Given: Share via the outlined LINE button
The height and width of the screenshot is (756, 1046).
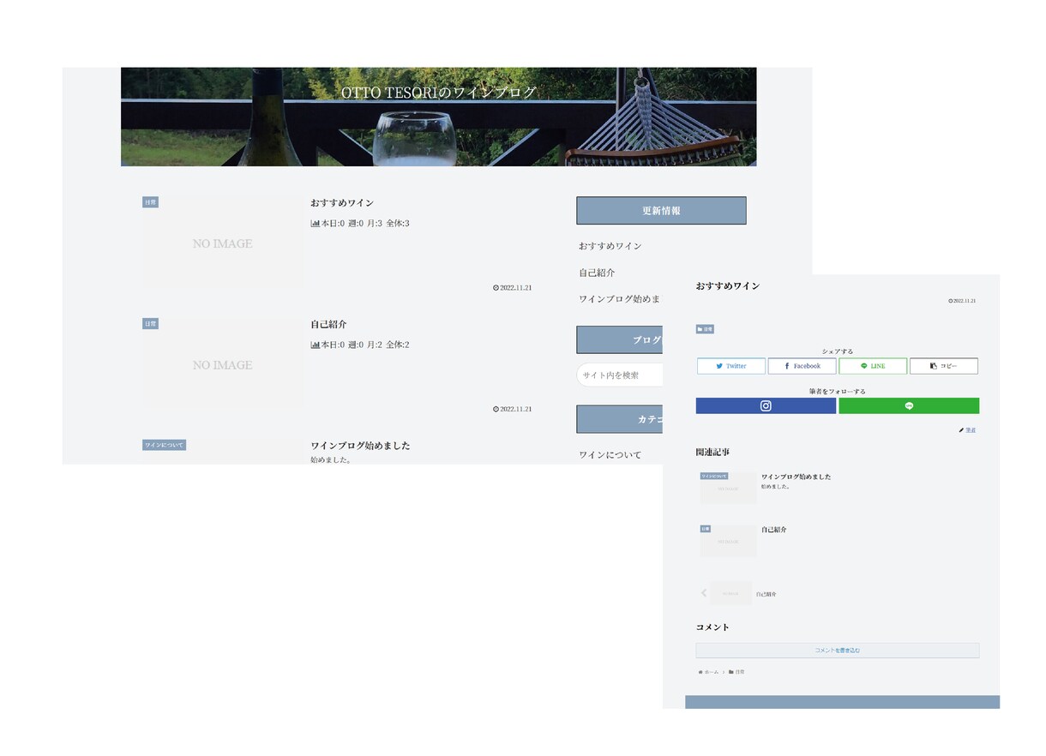Looking at the screenshot, I should (x=873, y=366).
